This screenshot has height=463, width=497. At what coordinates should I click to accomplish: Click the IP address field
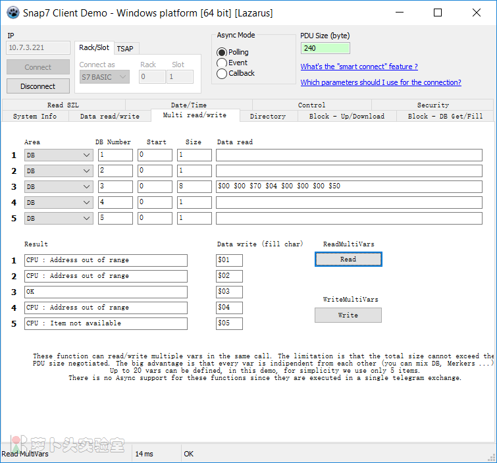coord(38,47)
